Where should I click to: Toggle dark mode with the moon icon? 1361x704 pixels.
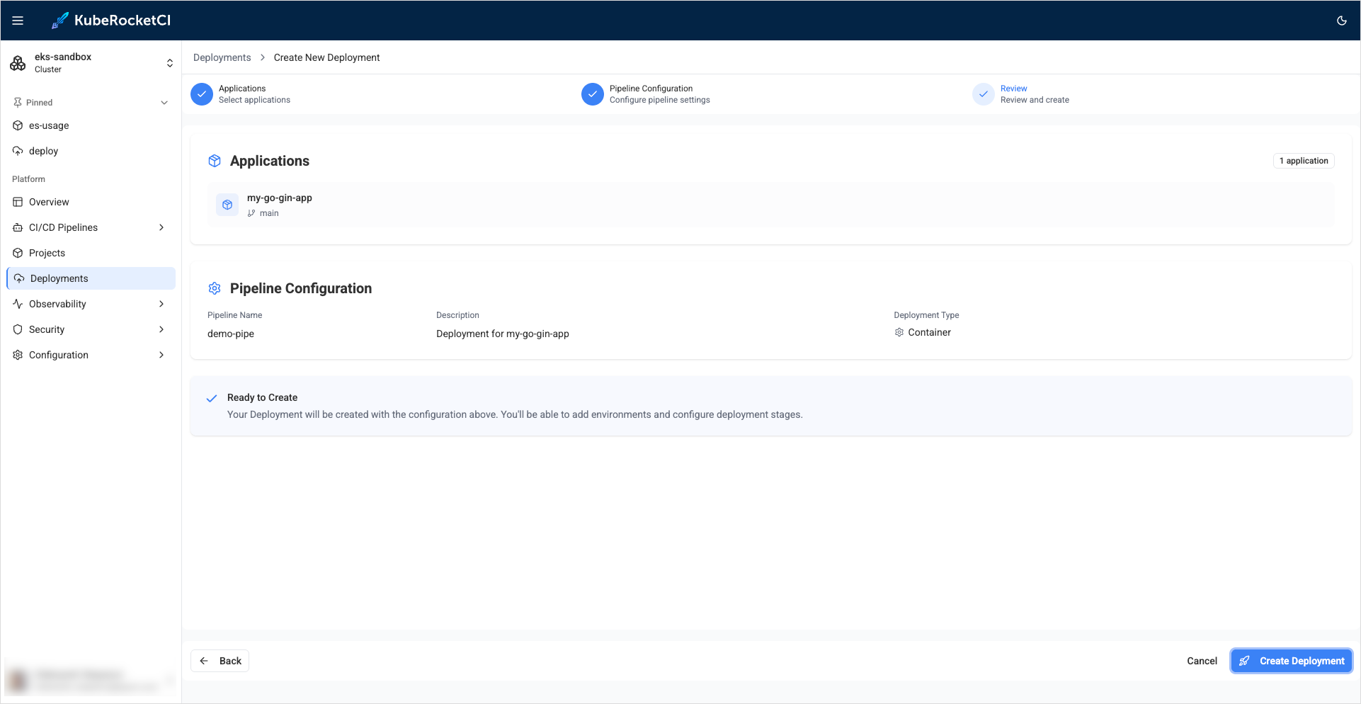click(x=1341, y=20)
